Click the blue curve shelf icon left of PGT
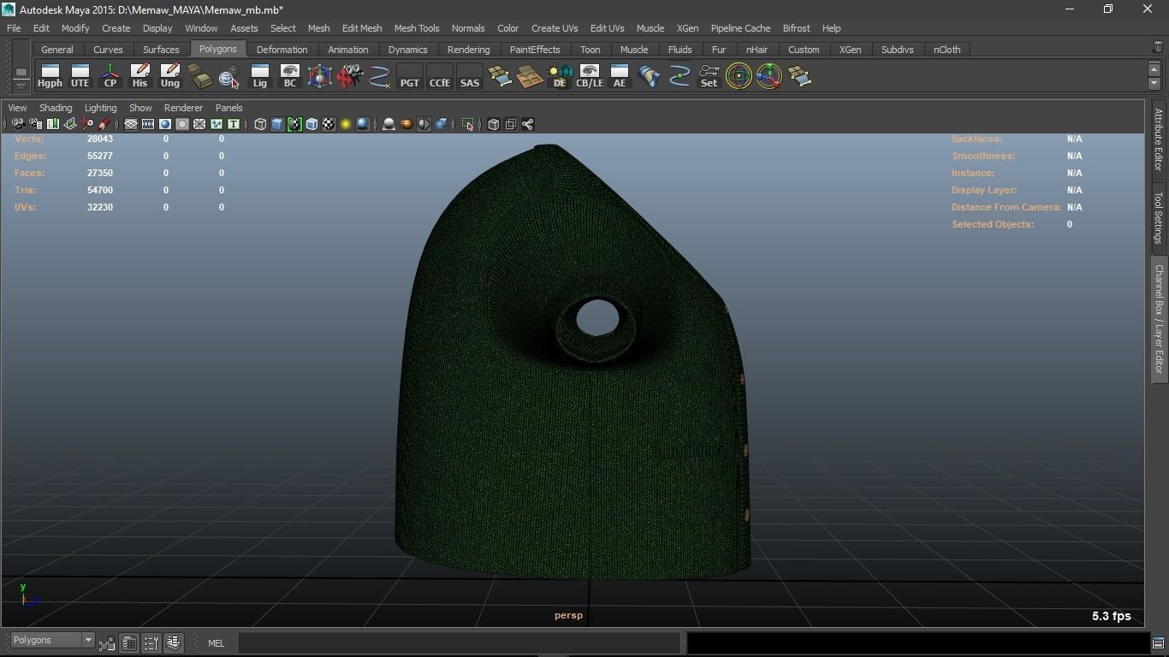Viewport: 1169px width, 657px height. (x=379, y=76)
